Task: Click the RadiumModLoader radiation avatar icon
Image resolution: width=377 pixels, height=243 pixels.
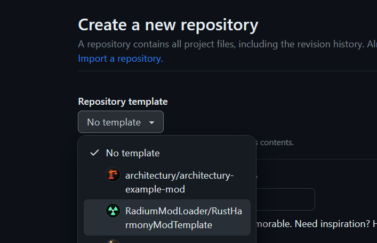Action: 113,211
